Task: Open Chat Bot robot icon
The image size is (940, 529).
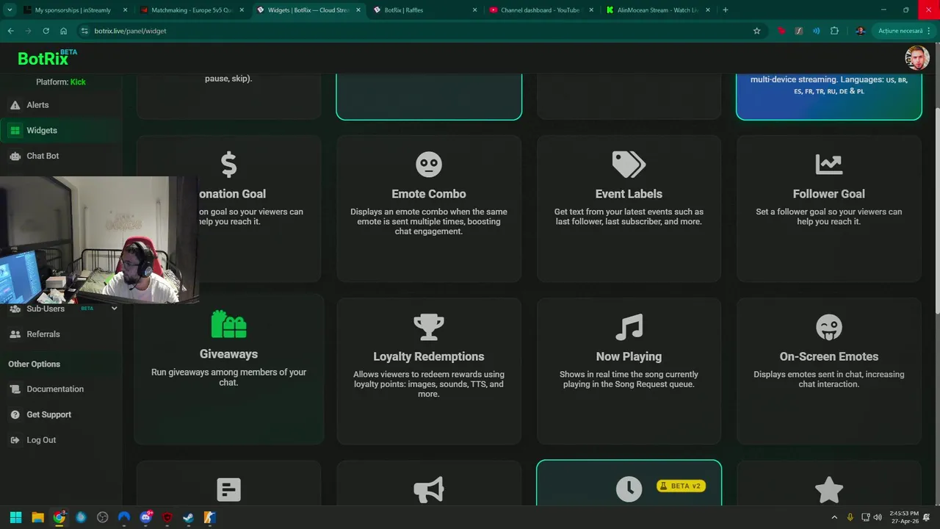Action: tap(15, 156)
